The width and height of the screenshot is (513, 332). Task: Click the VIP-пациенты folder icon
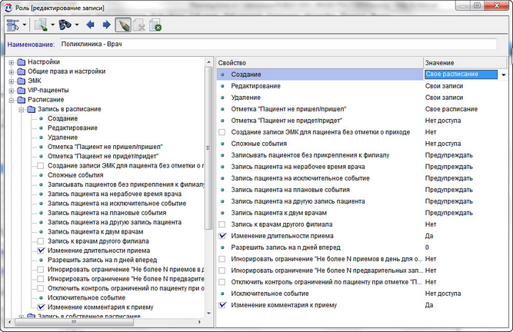(22, 90)
